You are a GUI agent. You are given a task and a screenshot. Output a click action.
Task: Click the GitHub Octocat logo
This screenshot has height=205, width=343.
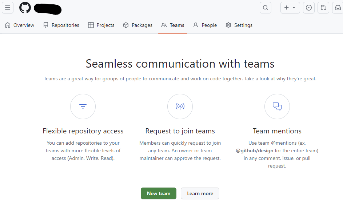pos(25,8)
